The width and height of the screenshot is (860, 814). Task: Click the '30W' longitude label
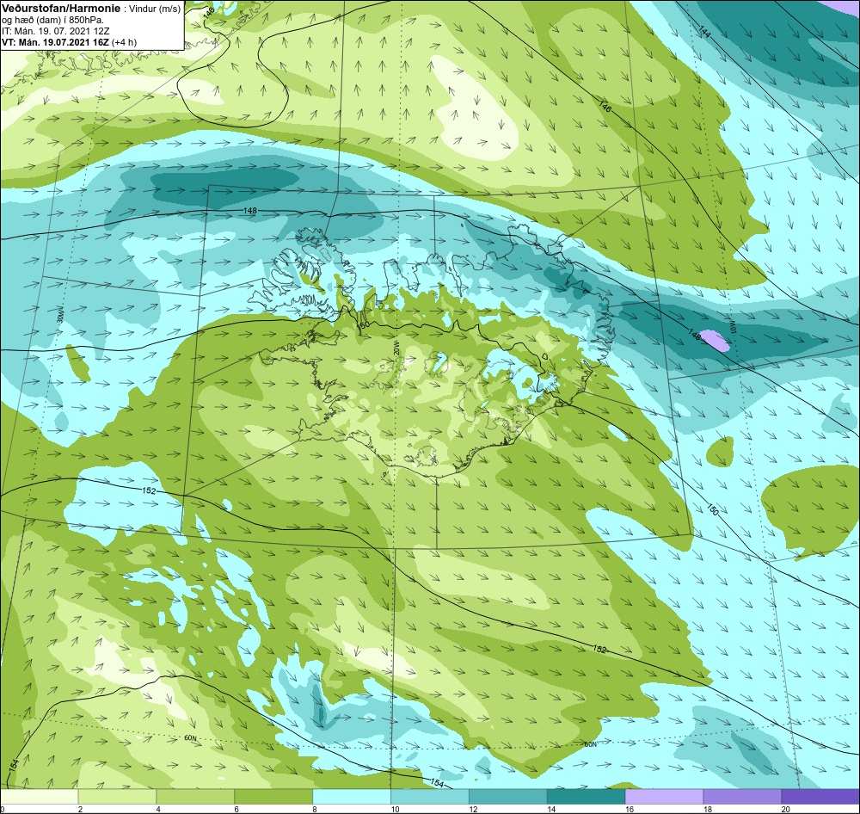point(60,317)
